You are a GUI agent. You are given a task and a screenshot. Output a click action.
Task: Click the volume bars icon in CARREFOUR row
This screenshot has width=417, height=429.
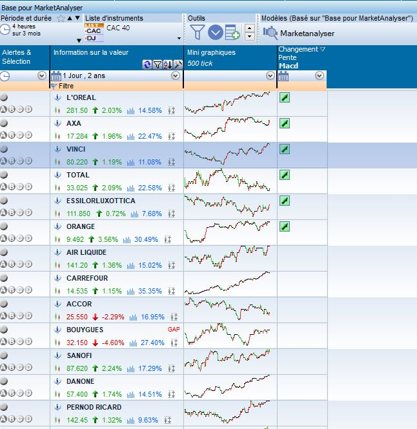pos(130,291)
